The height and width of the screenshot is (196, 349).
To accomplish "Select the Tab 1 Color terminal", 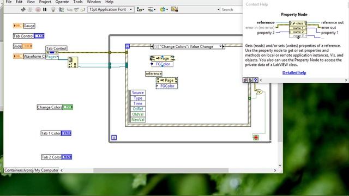I will tap(66, 133).
